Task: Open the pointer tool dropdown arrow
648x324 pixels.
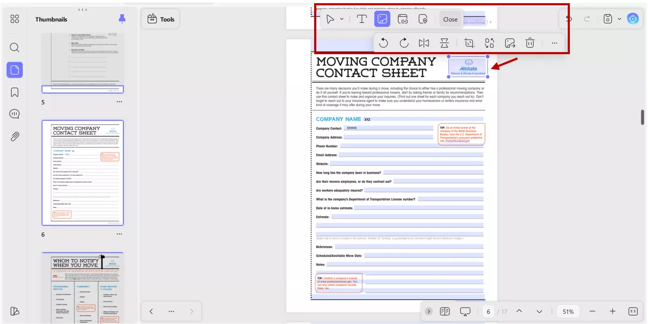Action: click(x=342, y=19)
